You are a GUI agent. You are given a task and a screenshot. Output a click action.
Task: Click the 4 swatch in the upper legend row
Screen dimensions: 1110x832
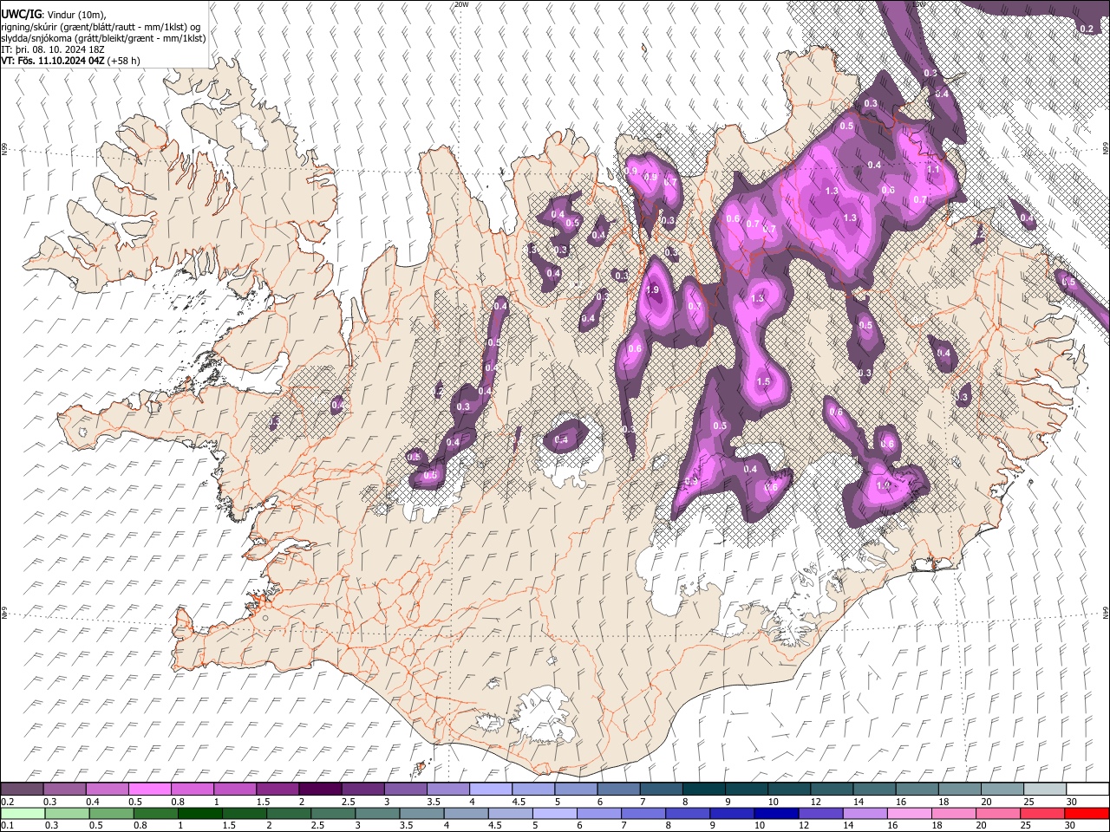[490, 790]
